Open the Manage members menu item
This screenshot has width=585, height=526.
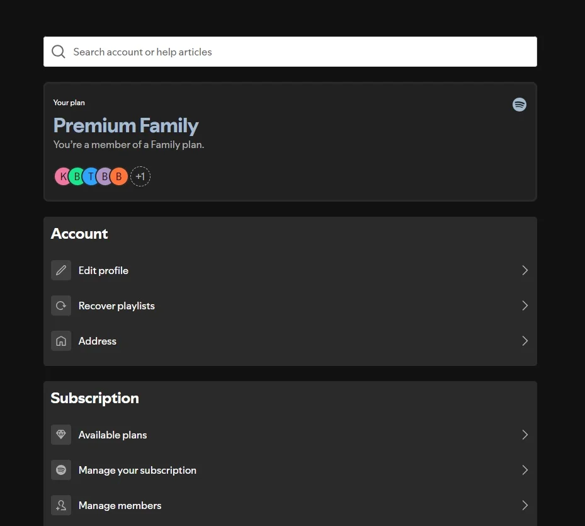[x=290, y=505]
